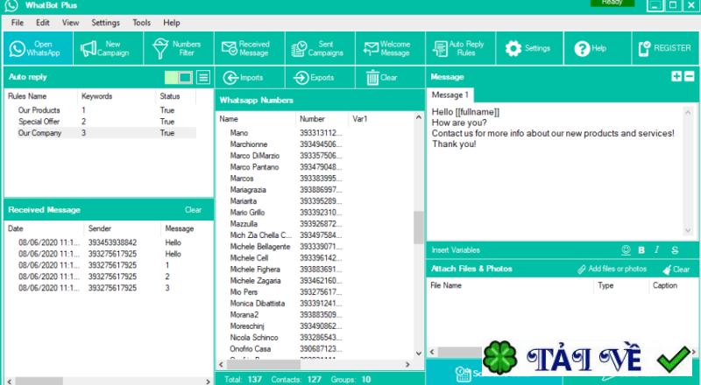Select contact Michele Zagaria
This screenshot has height=385, width=701.
[x=255, y=281]
